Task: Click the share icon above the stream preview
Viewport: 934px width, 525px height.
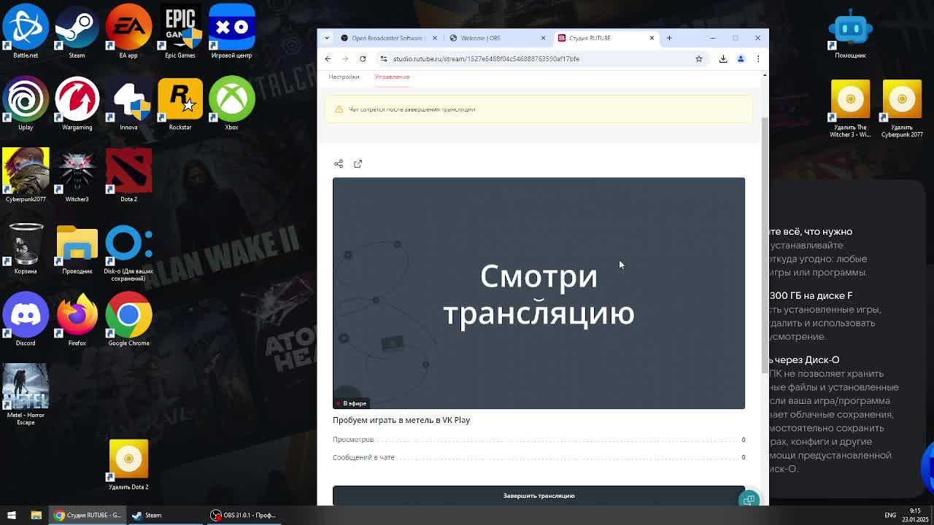Action: click(339, 164)
